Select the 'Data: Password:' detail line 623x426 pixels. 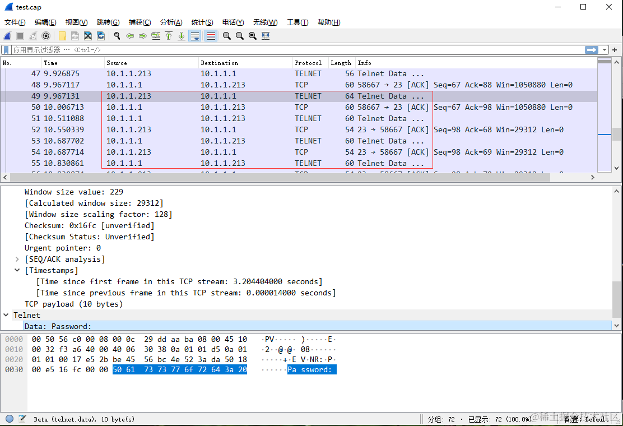tap(317, 326)
